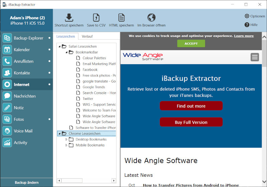Open the Activity section label
This screenshot has height=187, width=267.
click(20, 142)
